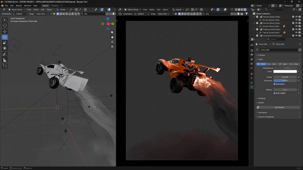Click the viewport zoom magnifier icon
Screen dimensions: 303x170
click(112, 32)
